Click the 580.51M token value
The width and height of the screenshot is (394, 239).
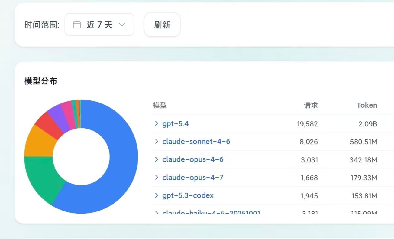364,142
